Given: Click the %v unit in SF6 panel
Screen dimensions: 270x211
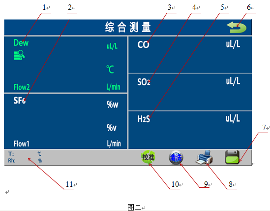Looking at the screenshot, I should (112, 128).
